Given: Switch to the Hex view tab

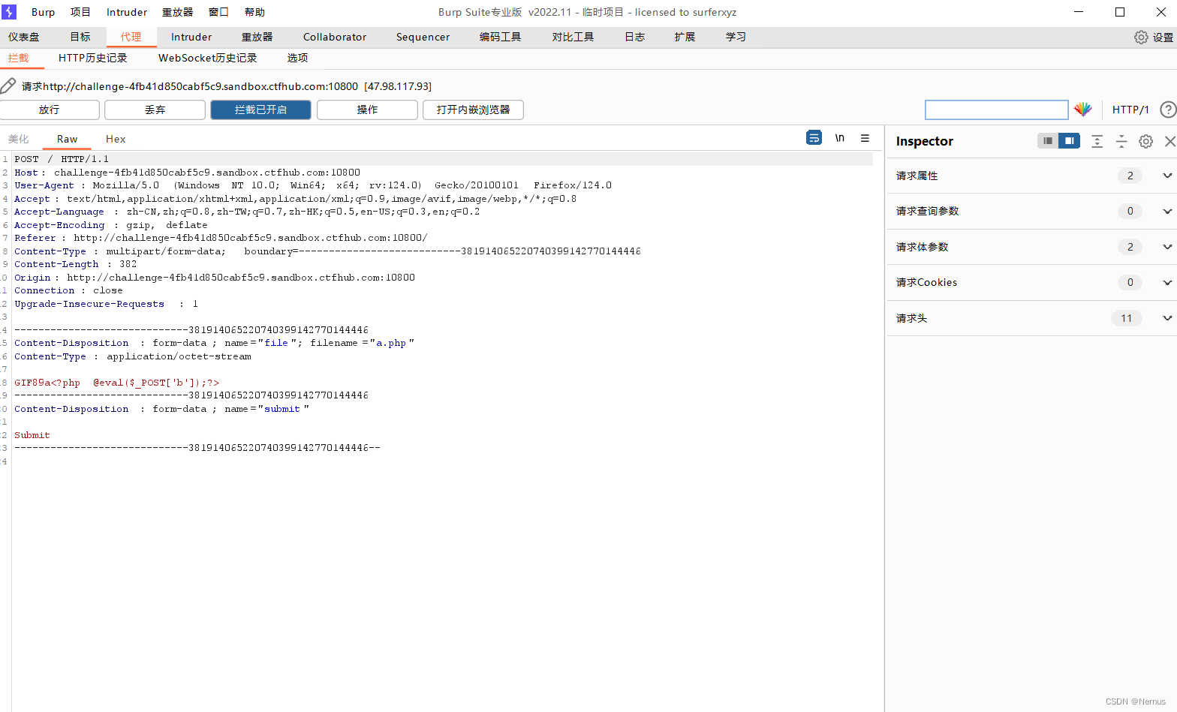Looking at the screenshot, I should [116, 139].
